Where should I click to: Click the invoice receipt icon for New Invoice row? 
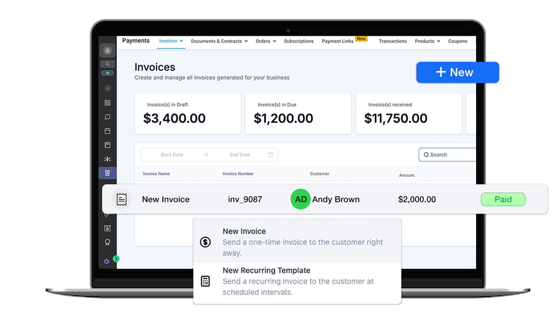pyautogui.click(x=122, y=199)
